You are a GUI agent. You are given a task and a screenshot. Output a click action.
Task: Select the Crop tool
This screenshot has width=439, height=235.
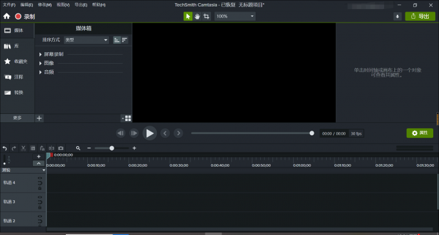coord(207,16)
